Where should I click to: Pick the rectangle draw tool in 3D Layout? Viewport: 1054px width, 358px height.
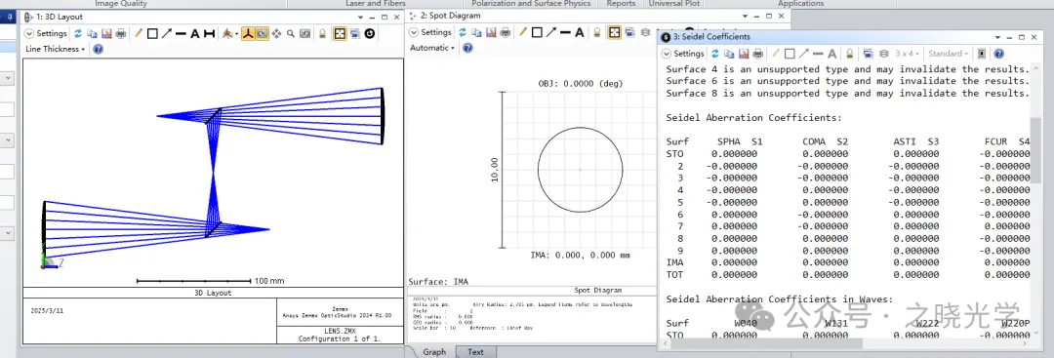coord(152,33)
